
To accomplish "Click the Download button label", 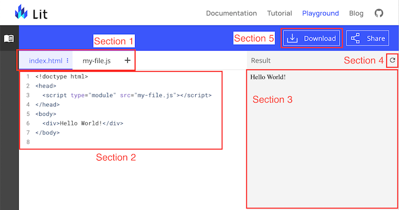I will [320, 38].
